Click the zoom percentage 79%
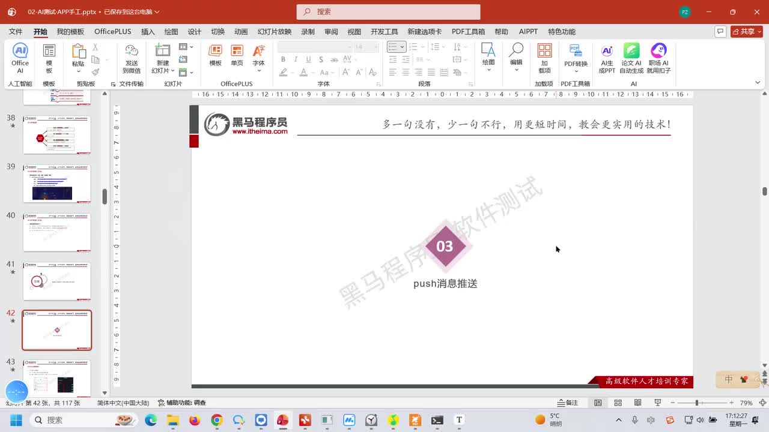 (746, 403)
